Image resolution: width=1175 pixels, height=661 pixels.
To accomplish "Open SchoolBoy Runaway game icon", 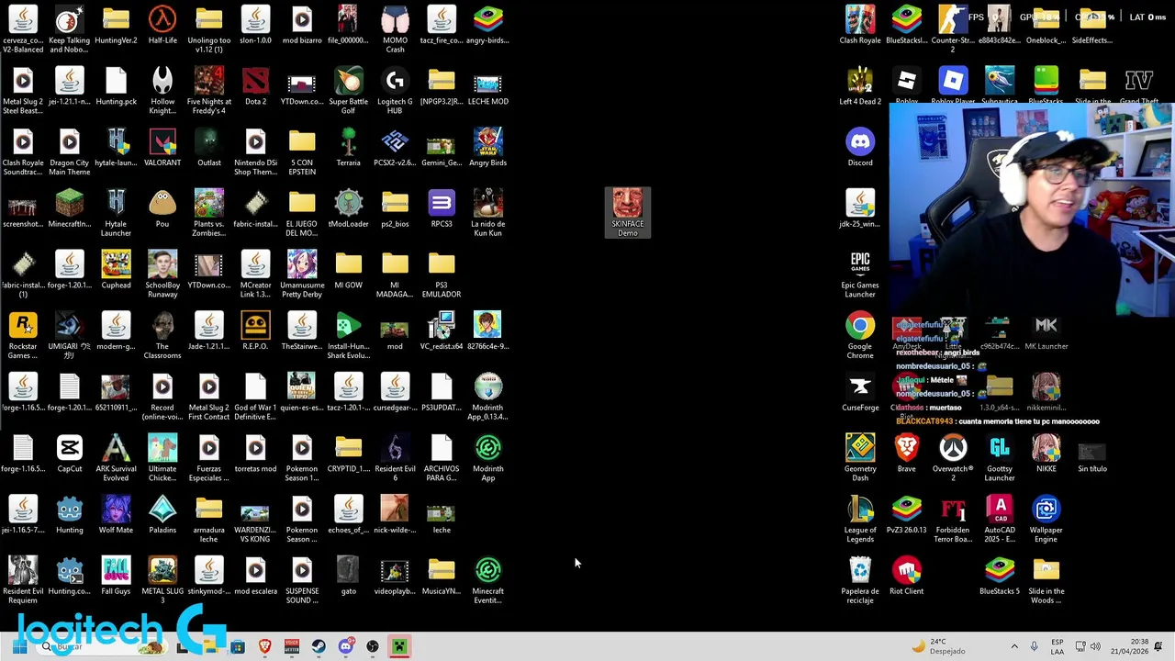I will click(162, 275).
